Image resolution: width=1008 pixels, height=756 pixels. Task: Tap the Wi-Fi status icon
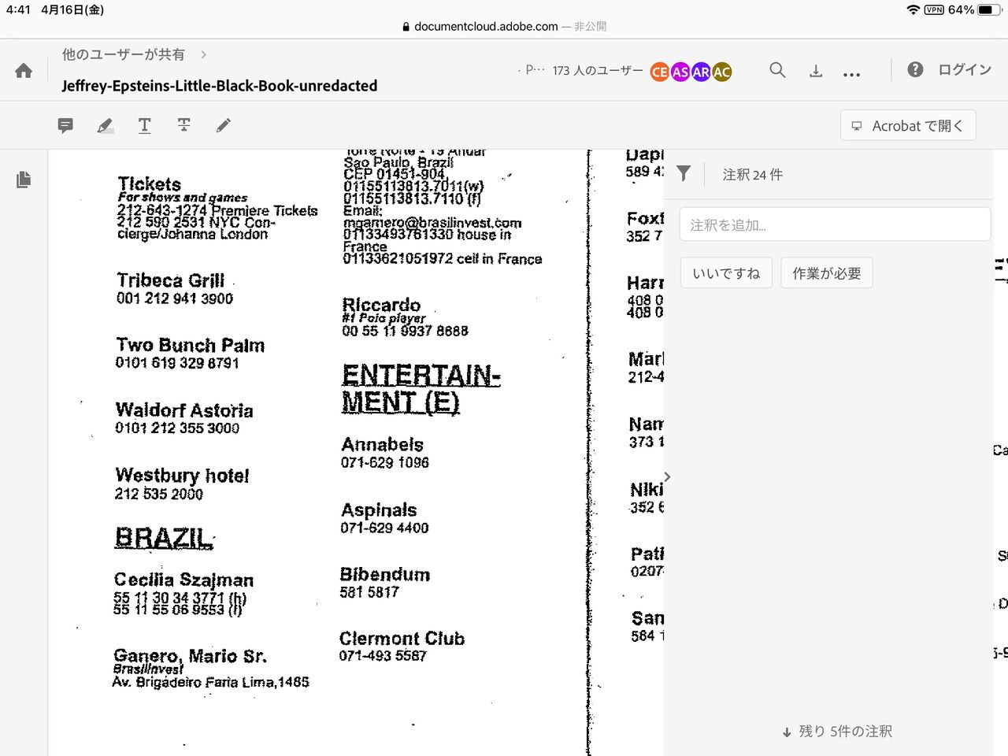coord(913,9)
